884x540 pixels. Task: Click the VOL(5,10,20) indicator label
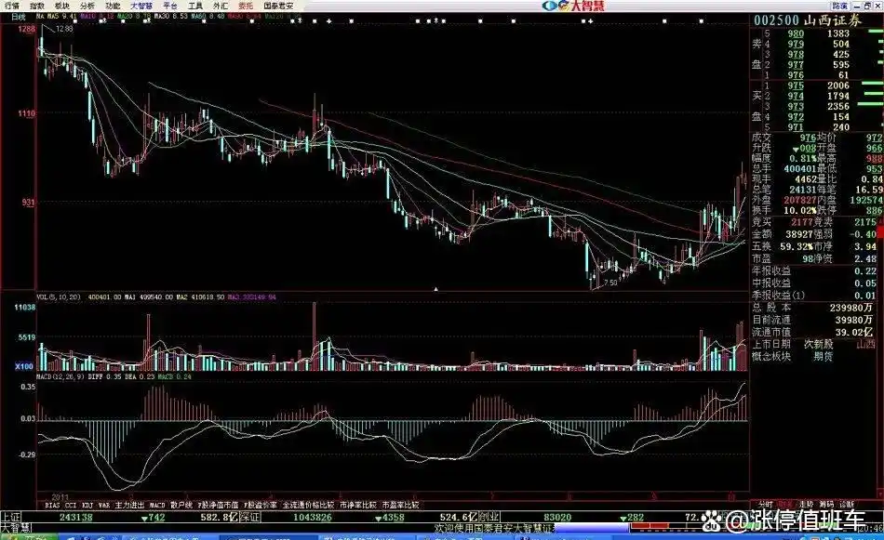click(x=59, y=296)
